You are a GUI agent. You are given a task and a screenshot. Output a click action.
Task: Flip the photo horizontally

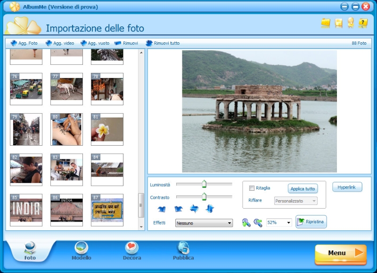tap(194, 209)
